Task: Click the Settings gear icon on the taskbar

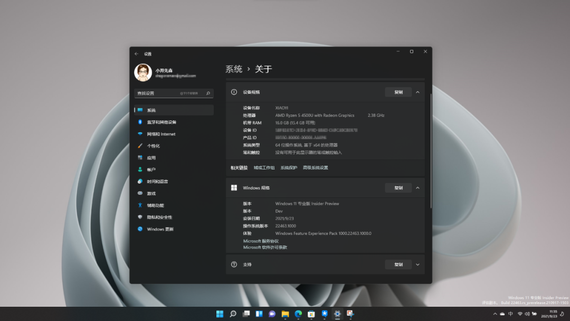Action: 337,314
